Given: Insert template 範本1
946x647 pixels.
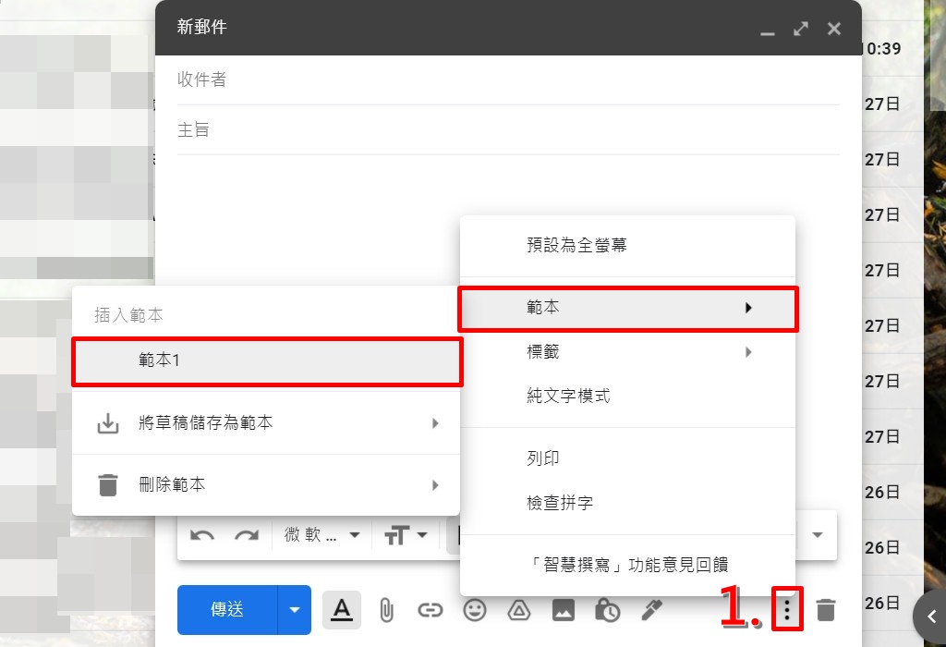Looking at the screenshot, I should pos(267,360).
